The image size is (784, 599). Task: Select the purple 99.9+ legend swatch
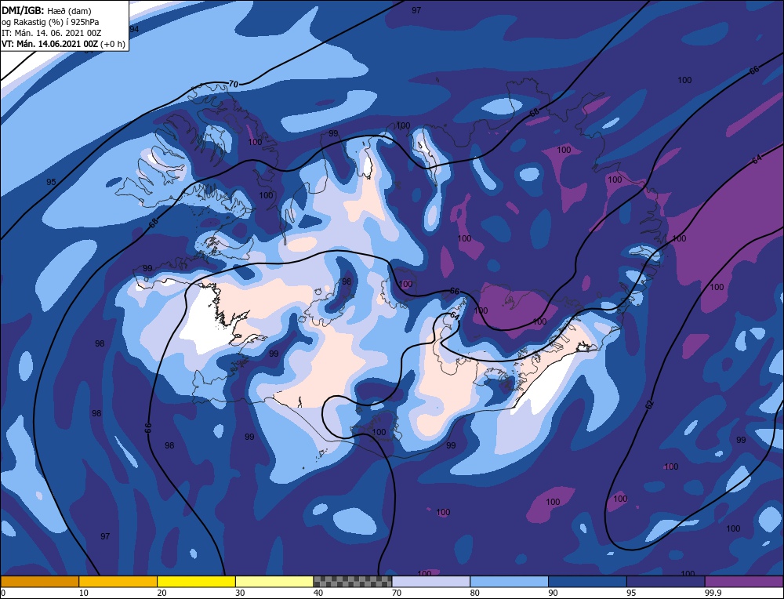pos(744,581)
